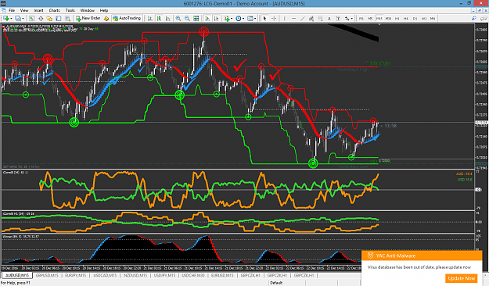Switch chart to Line Chart type
Image resolution: width=489 pixels, height=286 pixels.
pyautogui.click(x=167, y=19)
